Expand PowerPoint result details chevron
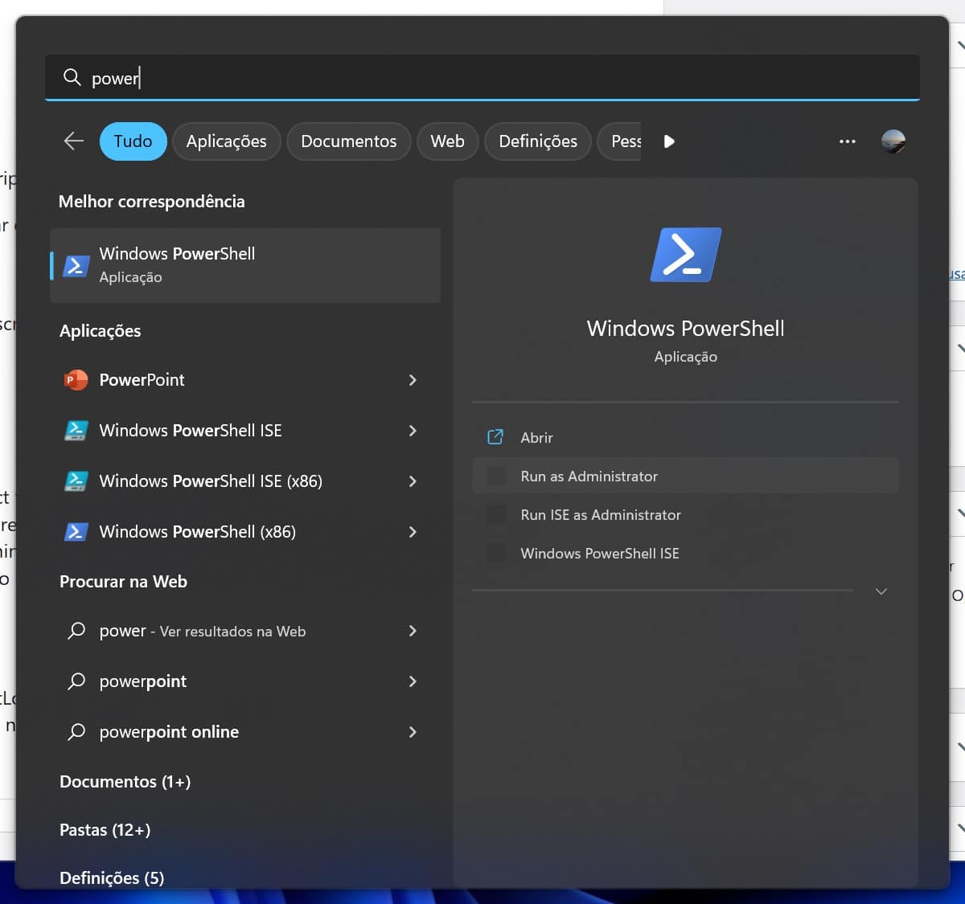965x904 pixels. [x=413, y=380]
